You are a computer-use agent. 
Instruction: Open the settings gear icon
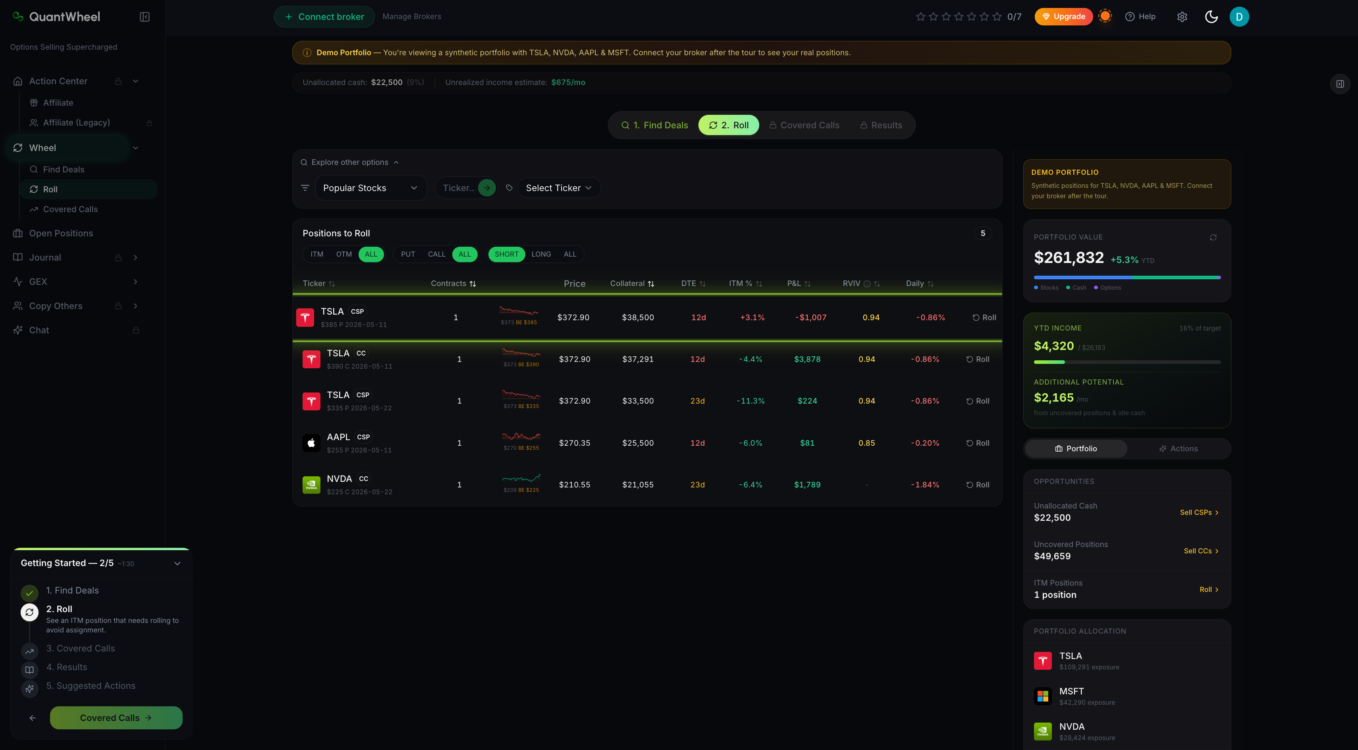(x=1182, y=17)
